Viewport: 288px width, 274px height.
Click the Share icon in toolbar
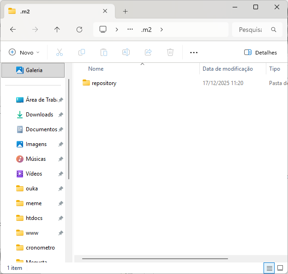(x=148, y=52)
